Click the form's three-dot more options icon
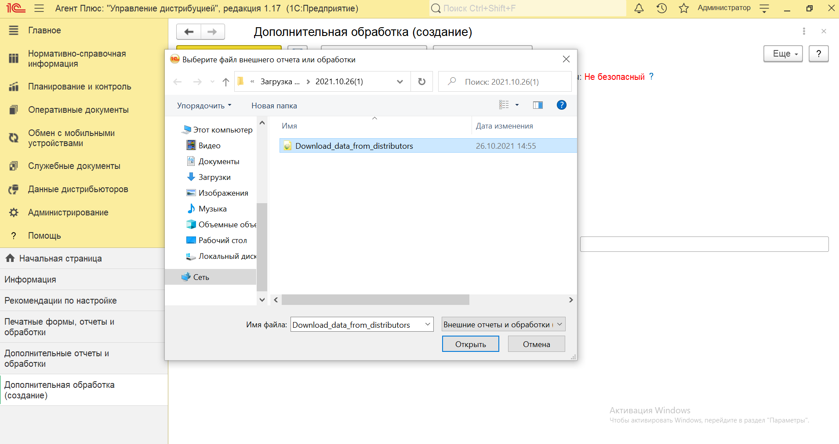The width and height of the screenshot is (839, 444). click(x=804, y=31)
